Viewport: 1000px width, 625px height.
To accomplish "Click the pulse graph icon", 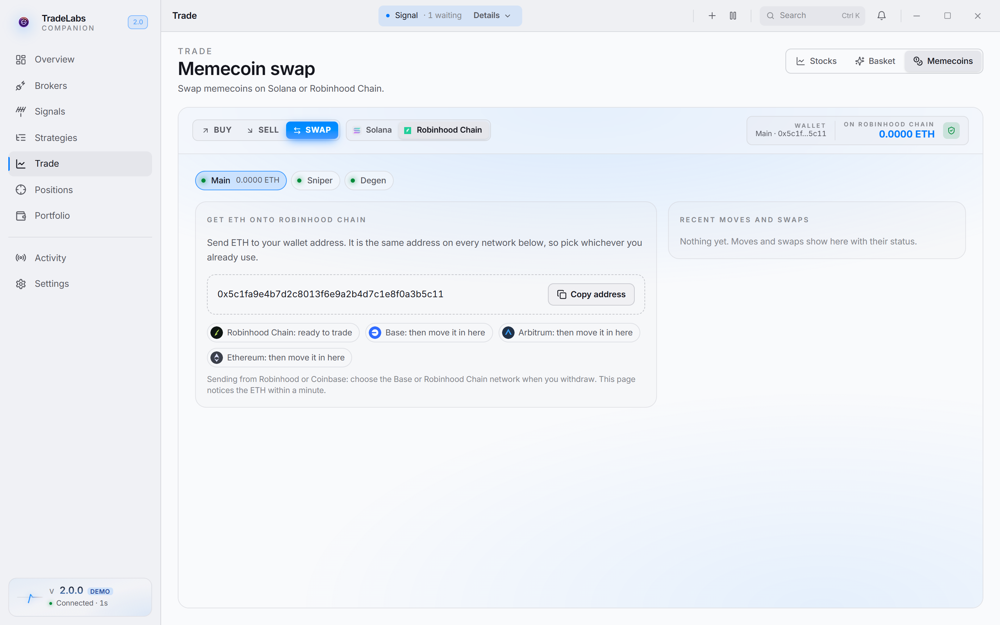I will click(x=30, y=598).
